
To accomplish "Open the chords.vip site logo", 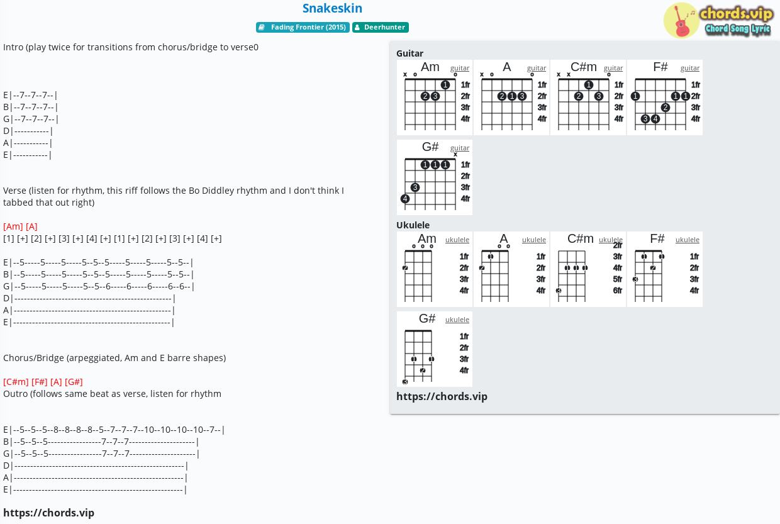I will [x=719, y=20].
